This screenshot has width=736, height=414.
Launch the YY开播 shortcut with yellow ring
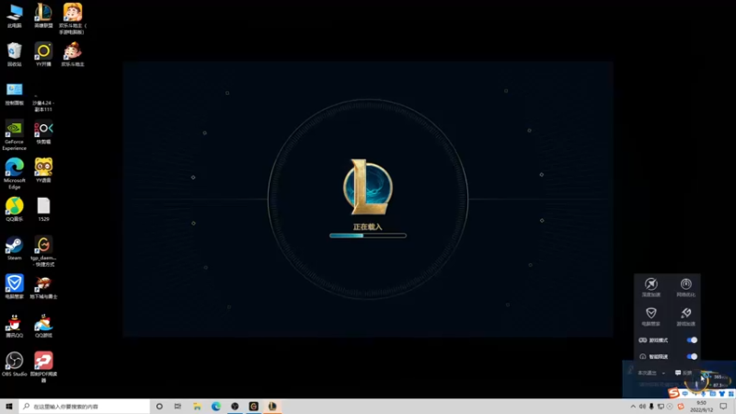pos(43,54)
